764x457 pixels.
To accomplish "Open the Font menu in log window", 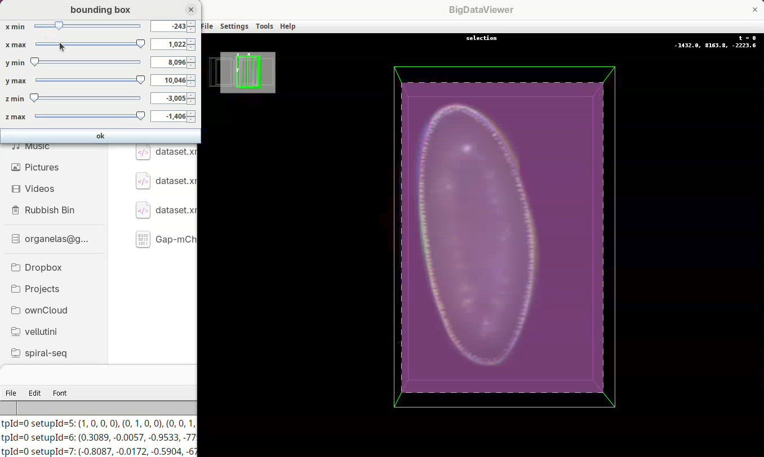I will (x=60, y=393).
